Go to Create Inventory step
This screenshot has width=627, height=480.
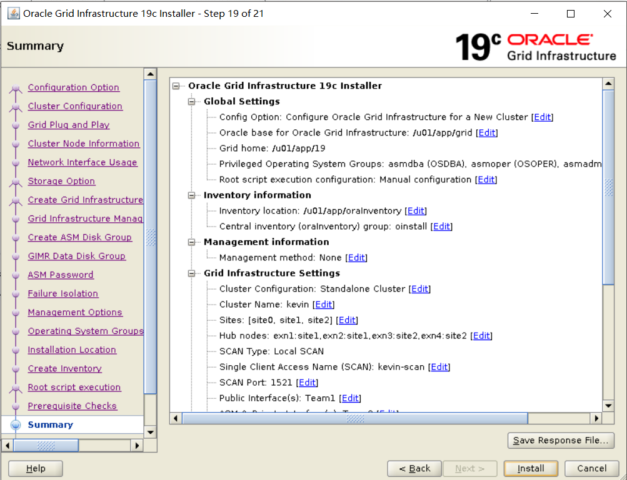[65, 369]
